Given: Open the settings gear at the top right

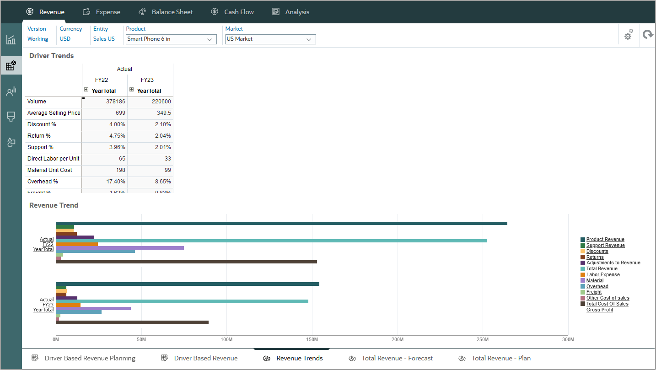Looking at the screenshot, I should click(x=628, y=34).
